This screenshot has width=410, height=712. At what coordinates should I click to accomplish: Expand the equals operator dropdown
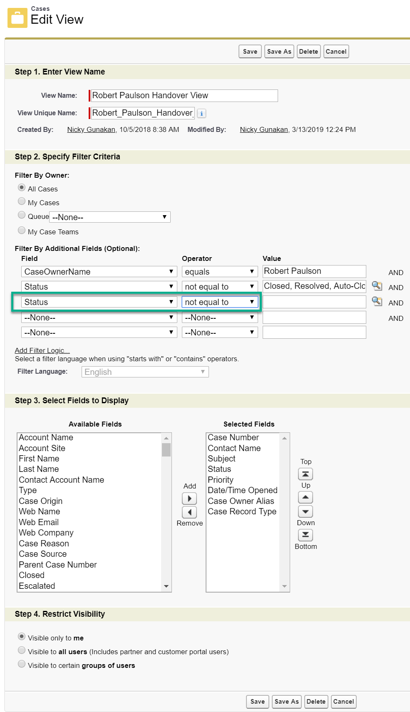[219, 272]
